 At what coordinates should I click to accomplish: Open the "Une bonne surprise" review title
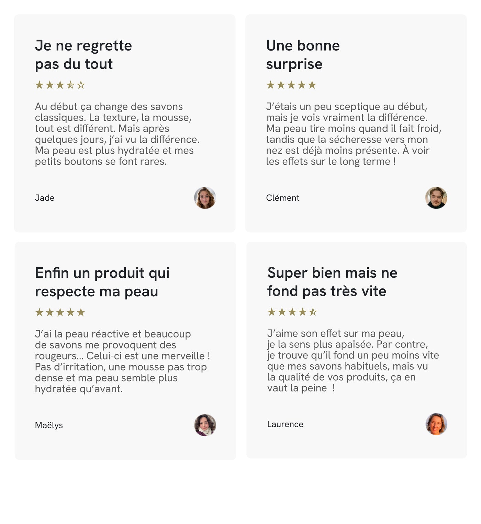[x=303, y=55]
